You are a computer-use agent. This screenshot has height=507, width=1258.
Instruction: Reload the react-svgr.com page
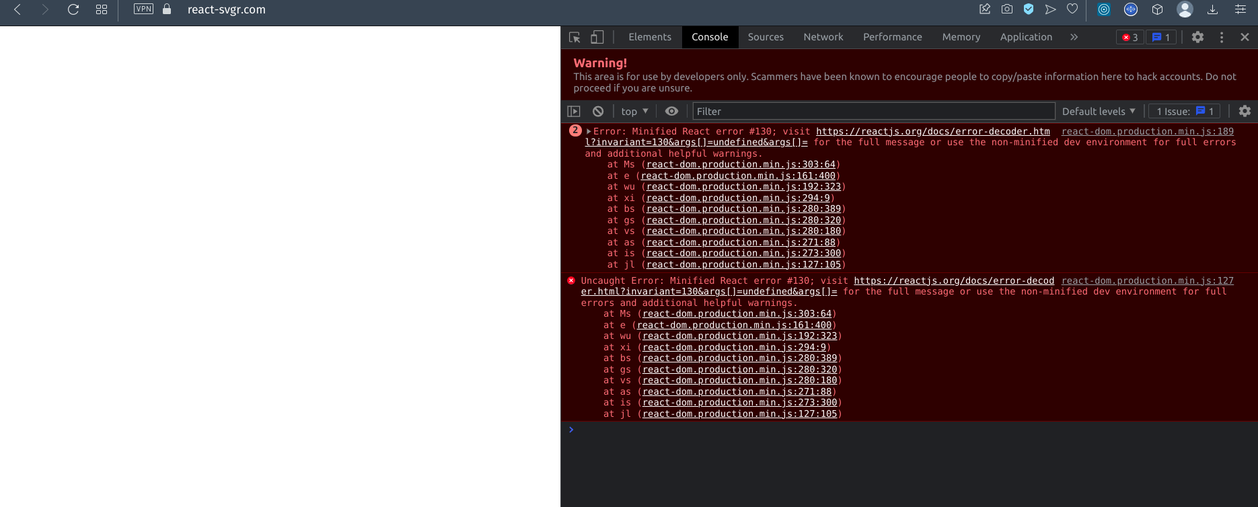point(73,9)
